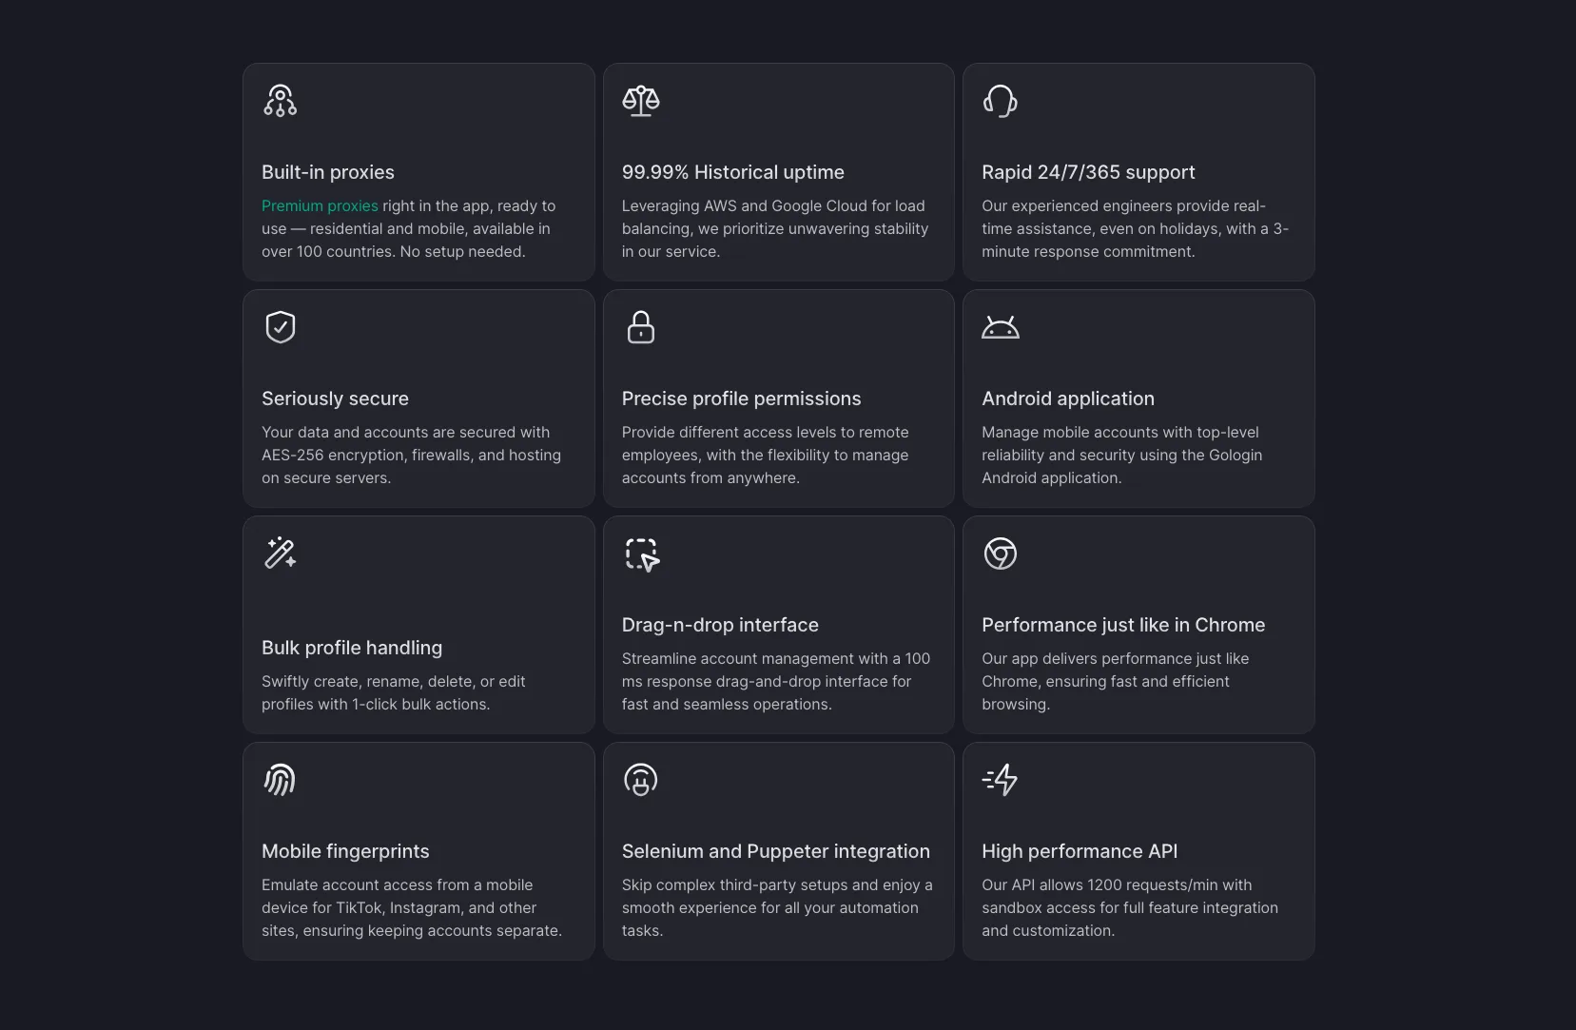This screenshot has height=1030, width=1576.
Task: Select the Performance just like in Chrome heading
Action: point(1123,625)
